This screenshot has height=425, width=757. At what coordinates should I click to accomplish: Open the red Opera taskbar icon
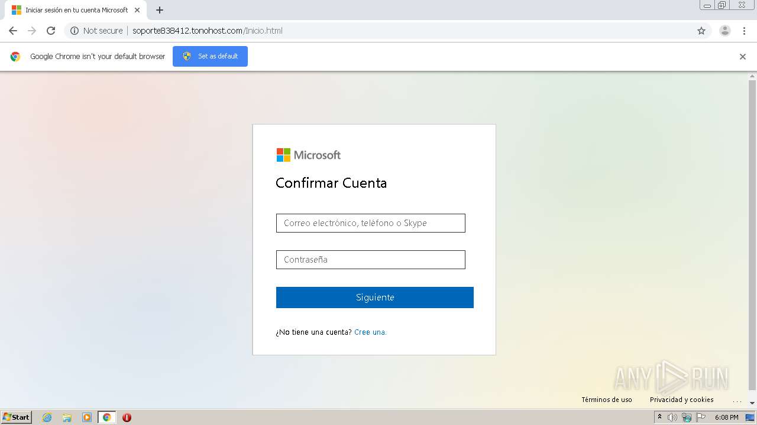[127, 417]
